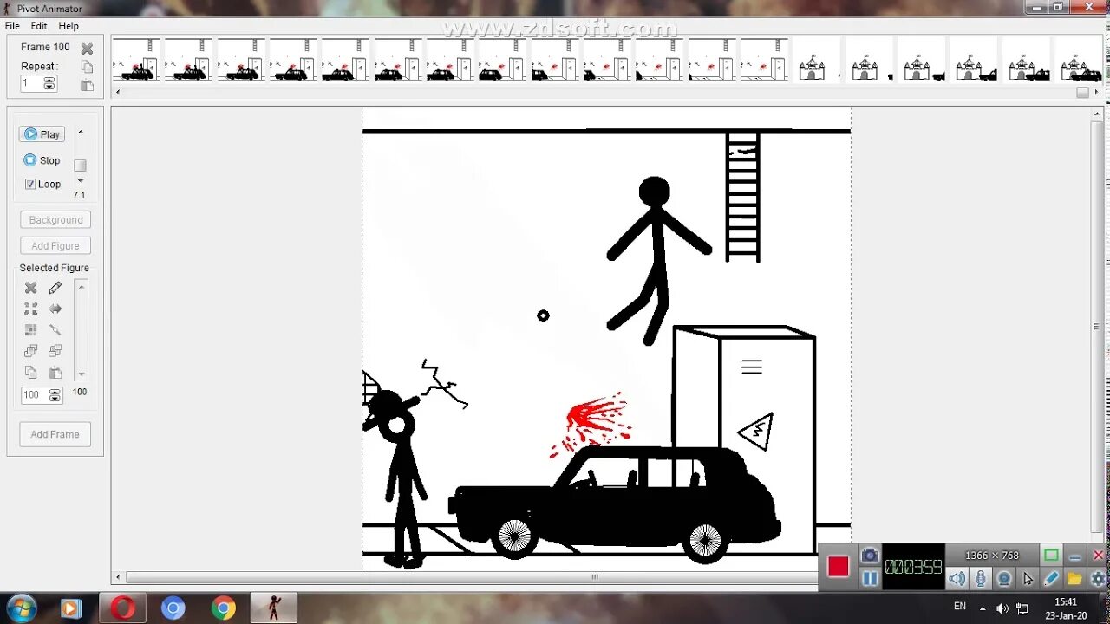The width and height of the screenshot is (1110, 624).
Task: Open the network tray icon
Action: click(1022, 608)
